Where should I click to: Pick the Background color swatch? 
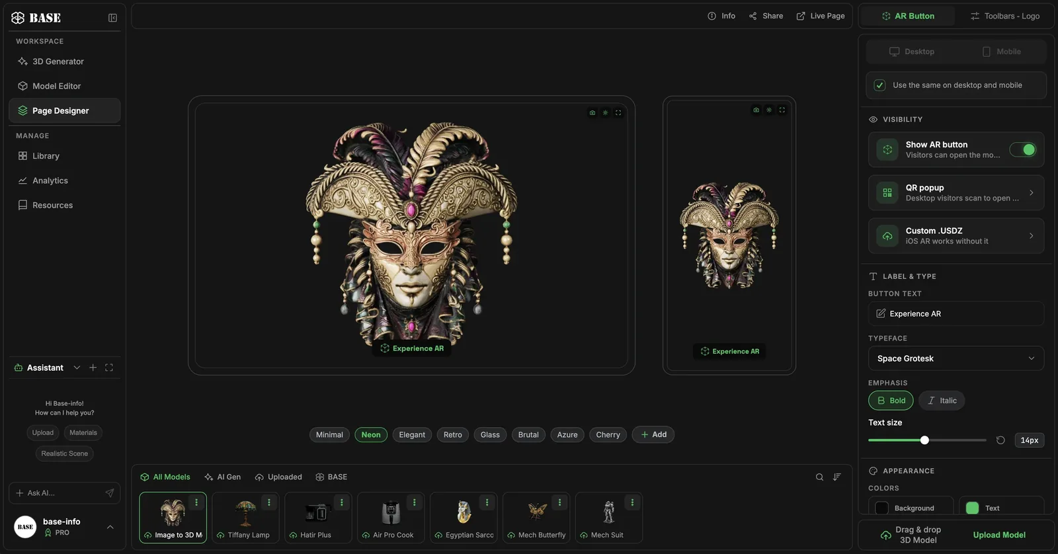tap(881, 508)
